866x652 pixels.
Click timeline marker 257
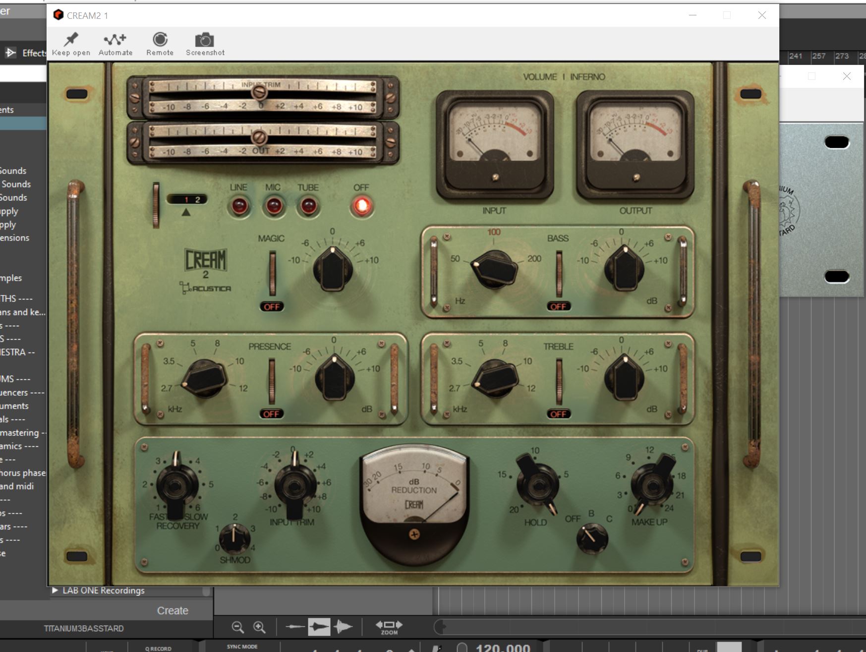coord(818,56)
